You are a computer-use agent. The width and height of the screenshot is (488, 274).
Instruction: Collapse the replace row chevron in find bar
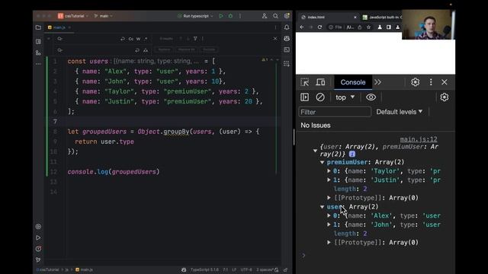pos(49,39)
